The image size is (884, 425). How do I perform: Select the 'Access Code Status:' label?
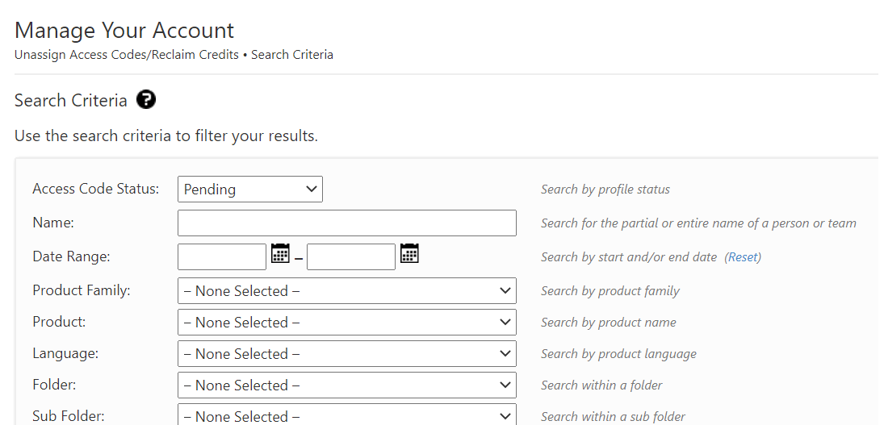96,189
